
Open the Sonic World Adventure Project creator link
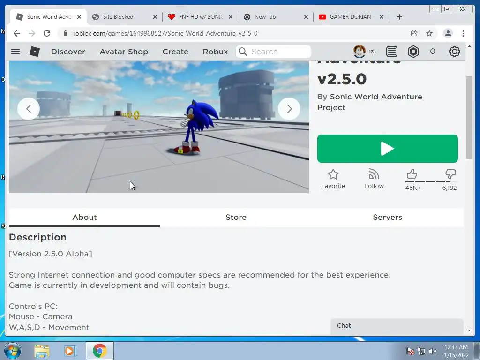[x=369, y=102]
